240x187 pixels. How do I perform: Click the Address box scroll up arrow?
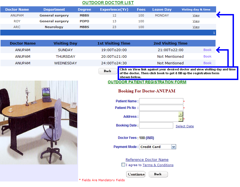pos(181,114)
